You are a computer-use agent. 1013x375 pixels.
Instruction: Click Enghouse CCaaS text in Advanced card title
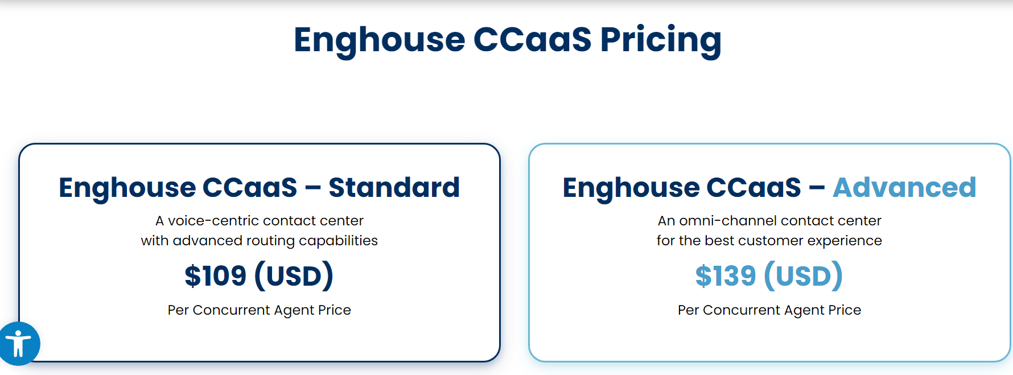coord(681,187)
